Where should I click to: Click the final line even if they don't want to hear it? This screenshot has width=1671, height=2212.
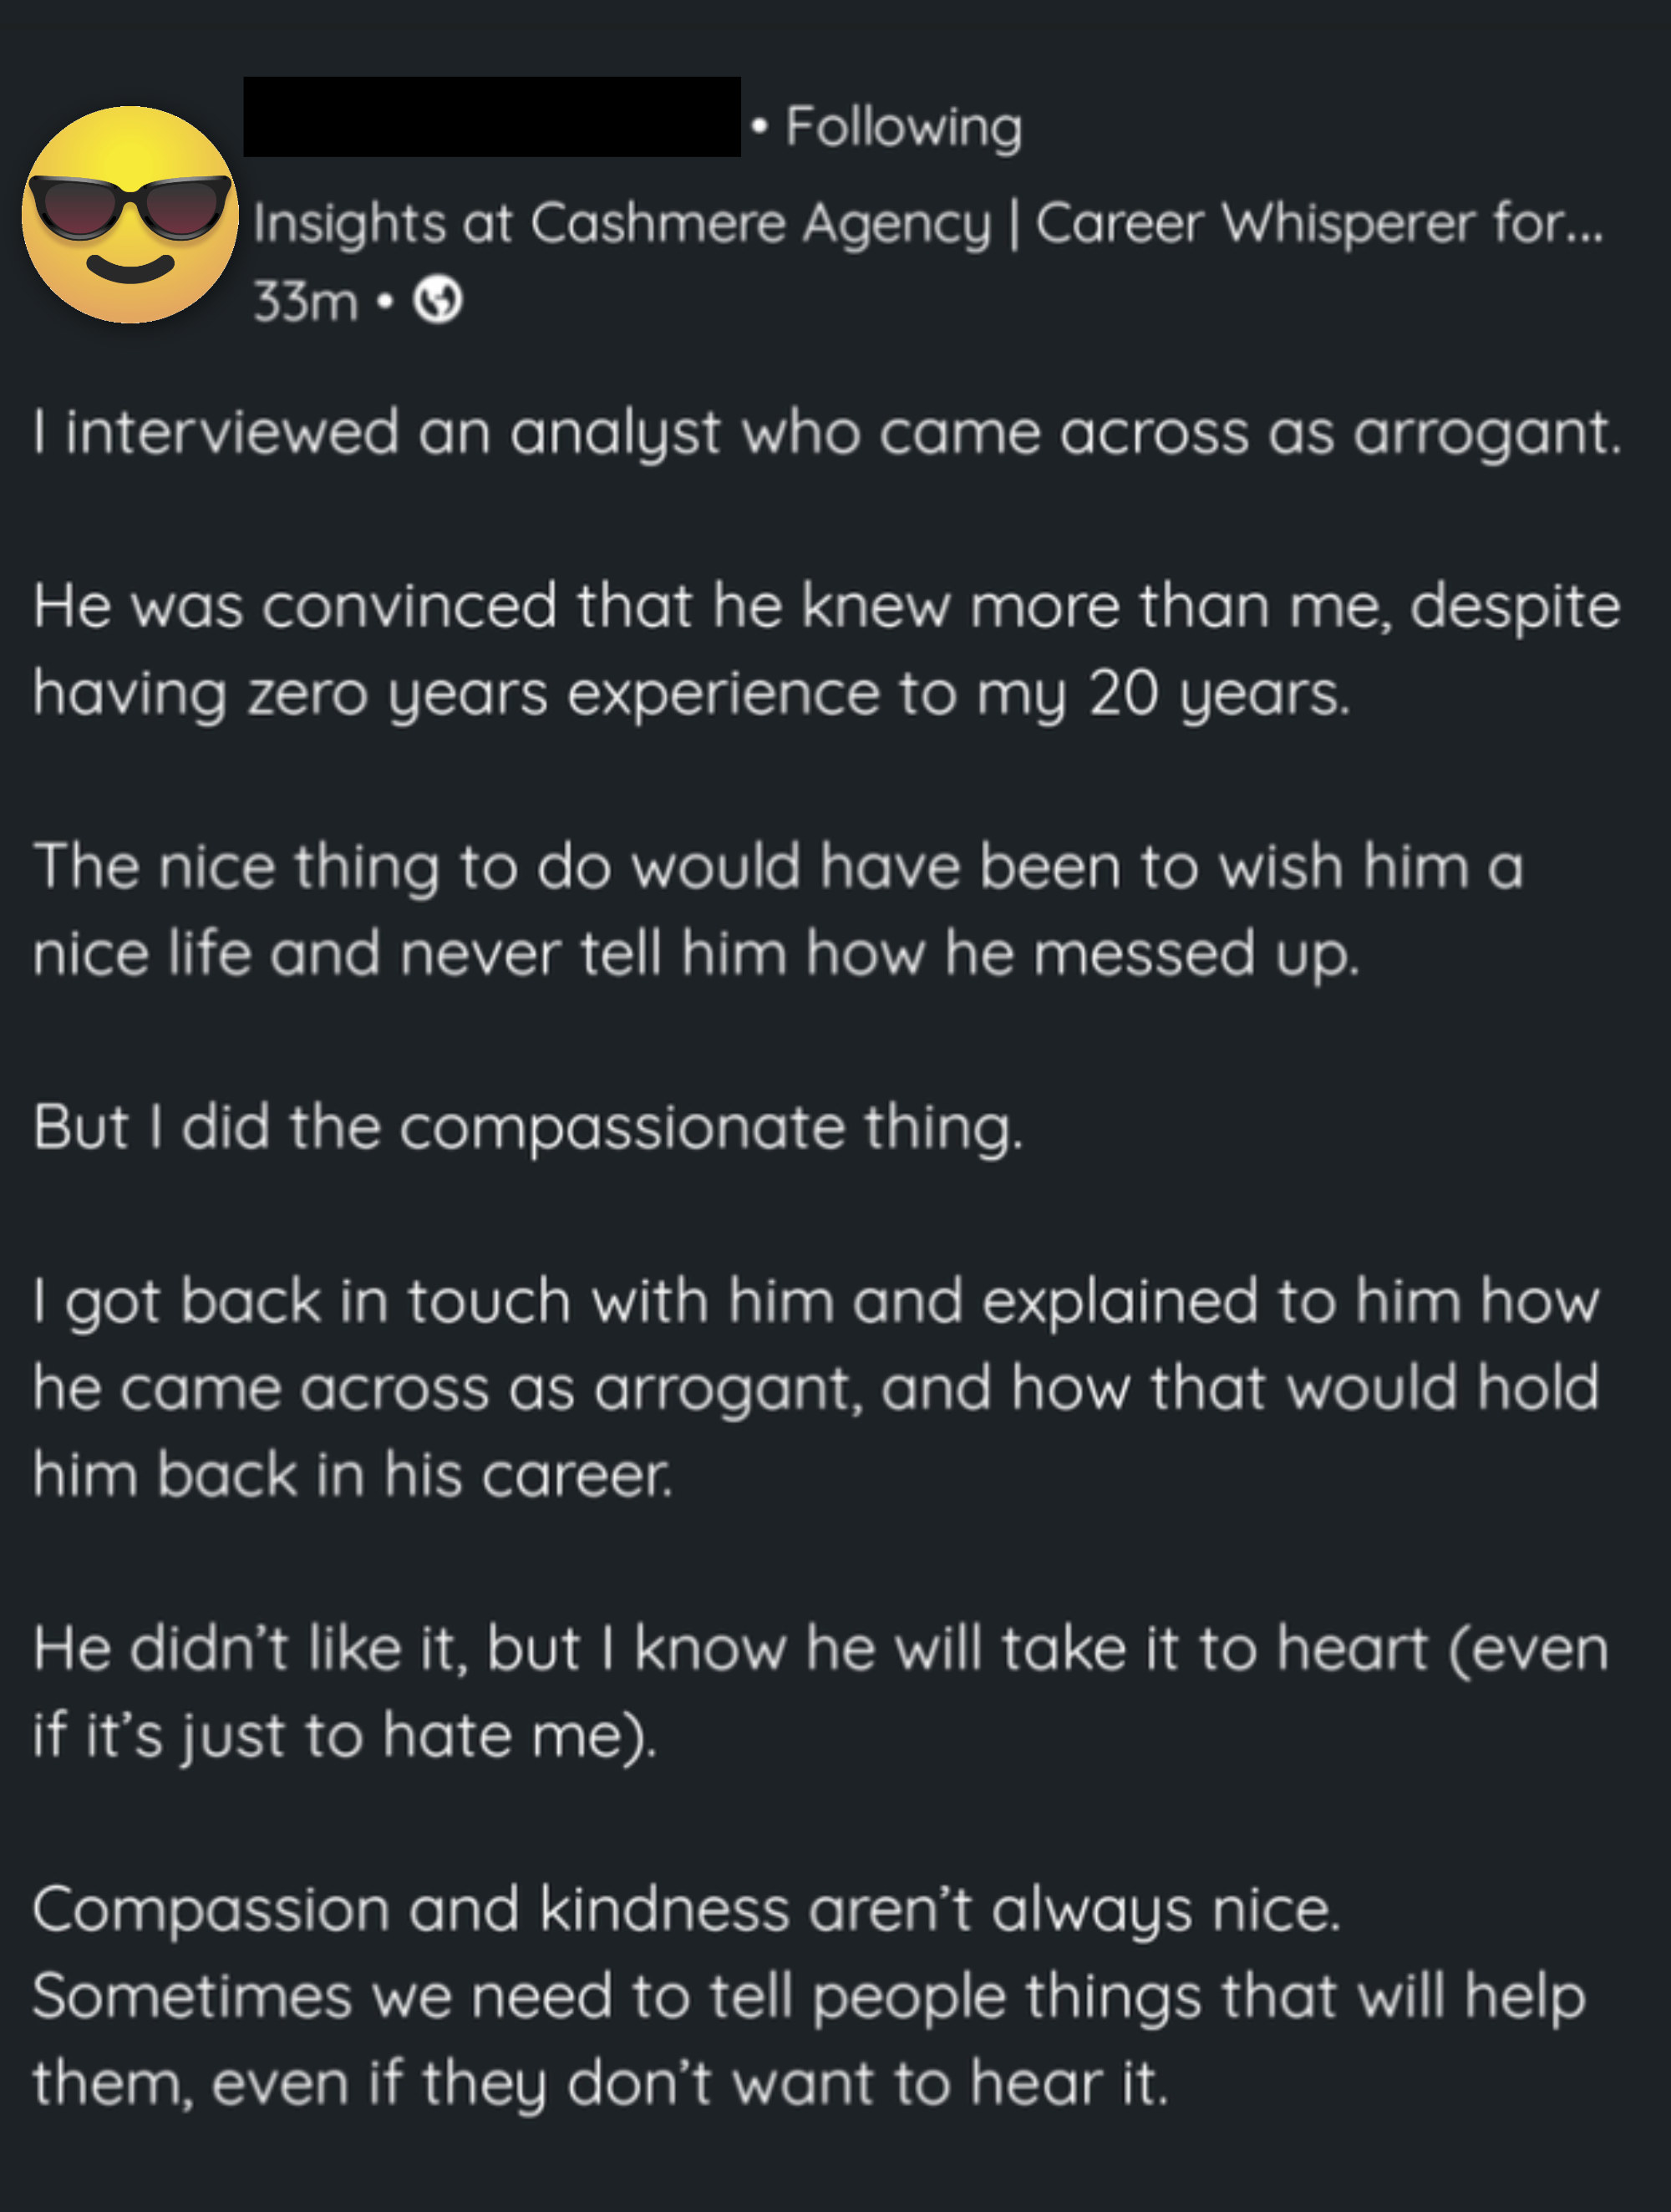tap(600, 2080)
